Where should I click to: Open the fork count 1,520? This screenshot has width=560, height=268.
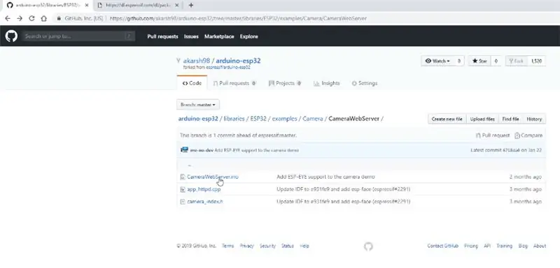(536, 61)
